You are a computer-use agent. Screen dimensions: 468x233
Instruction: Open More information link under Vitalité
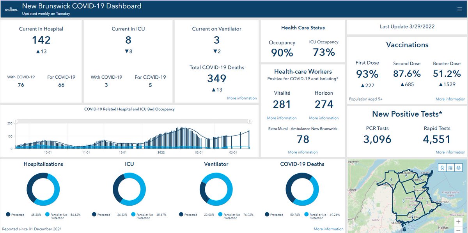pos(282,118)
